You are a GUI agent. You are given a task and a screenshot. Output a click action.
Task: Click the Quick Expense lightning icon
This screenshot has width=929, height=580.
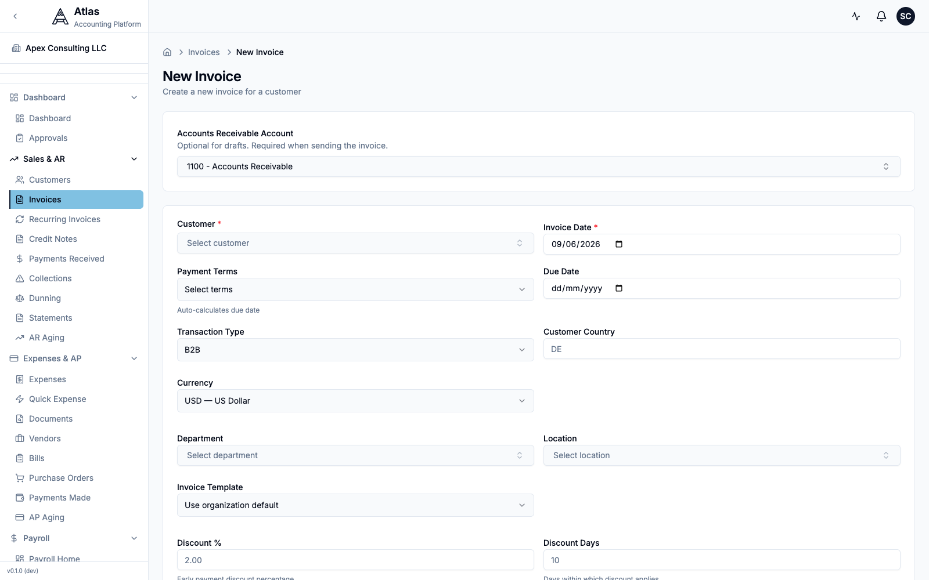click(20, 399)
